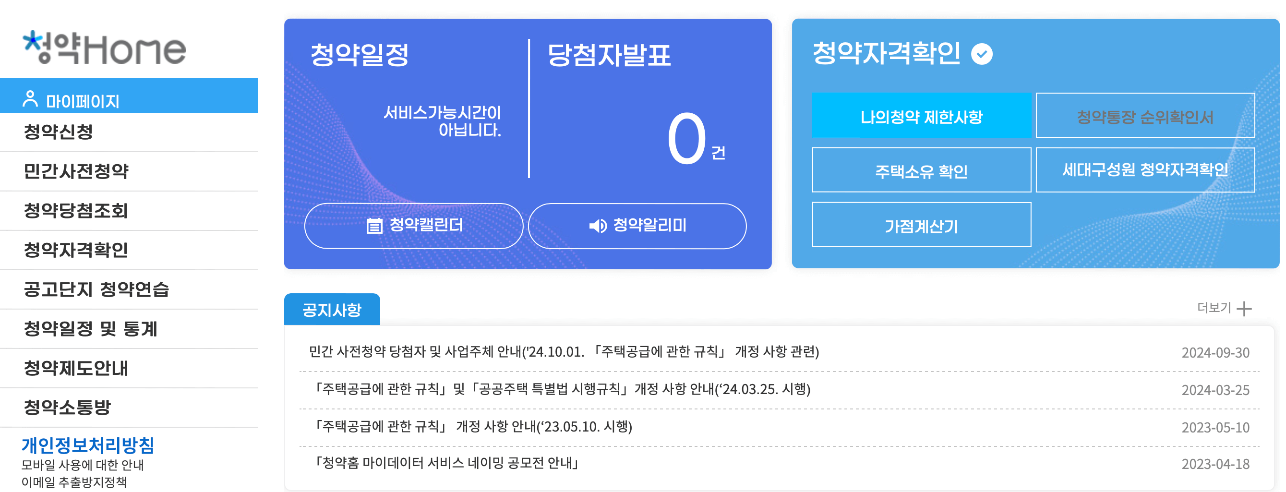The height and width of the screenshot is (492, 1286).
Task: Click the 청약Home logo
Action: pyautogui.click(x=102, y=48)
